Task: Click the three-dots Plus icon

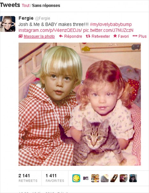Action: coord(135,36)
